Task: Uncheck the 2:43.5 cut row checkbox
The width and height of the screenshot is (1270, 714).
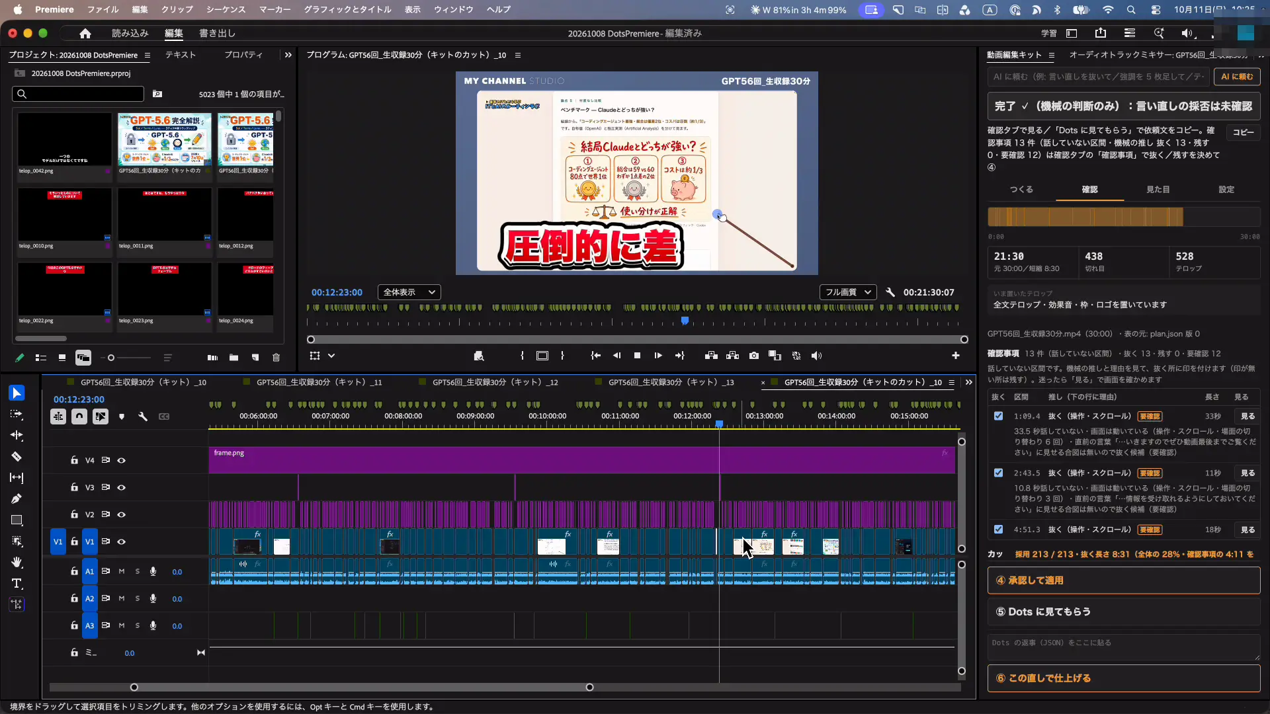Action: (x=998, y=473)
